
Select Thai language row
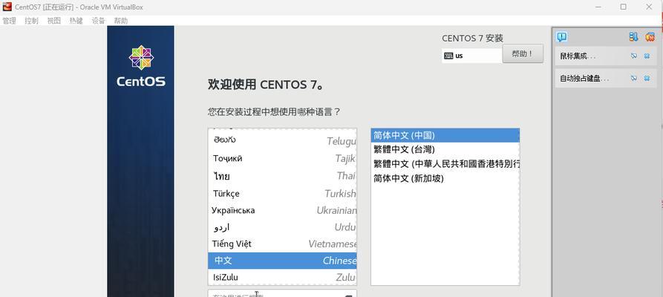282,176
